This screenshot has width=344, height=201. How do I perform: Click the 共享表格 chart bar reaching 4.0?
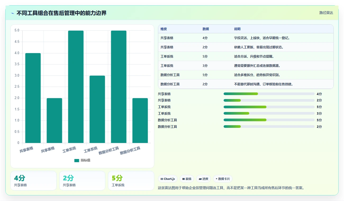tap(33, 98)
